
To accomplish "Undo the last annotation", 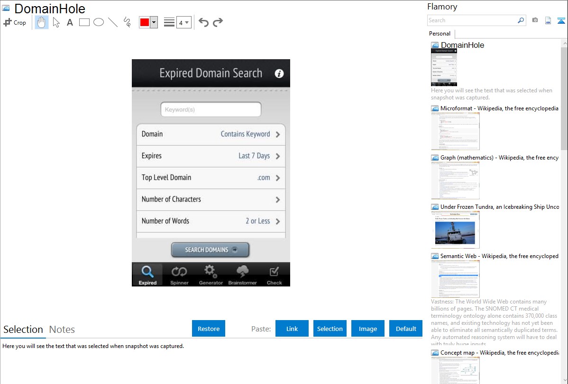I will click(203, 22).
